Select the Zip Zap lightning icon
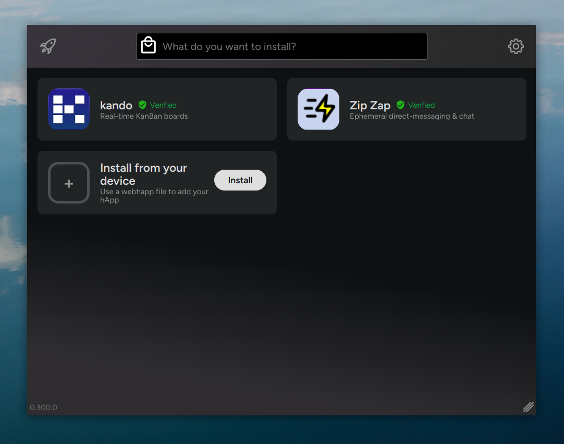564x444 pixels. tap(318, 109)
